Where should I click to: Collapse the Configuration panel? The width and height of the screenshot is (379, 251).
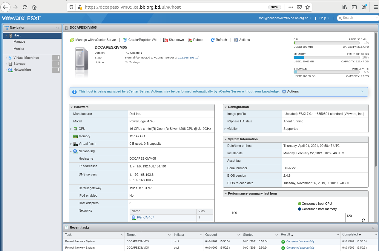[x=225, y=107]
